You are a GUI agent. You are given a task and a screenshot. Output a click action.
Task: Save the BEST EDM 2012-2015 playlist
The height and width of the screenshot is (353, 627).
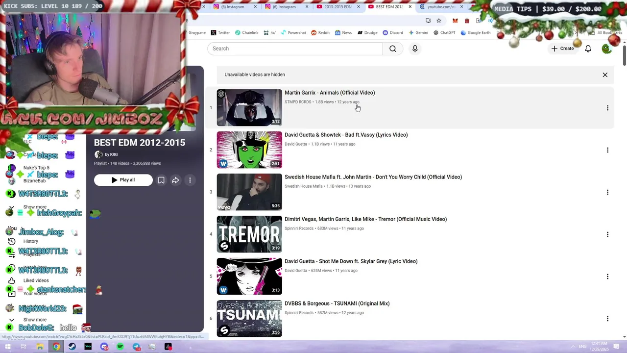(161, 180)
